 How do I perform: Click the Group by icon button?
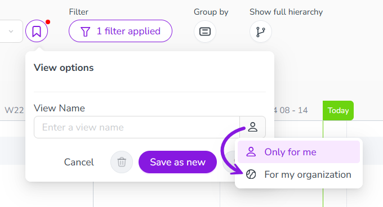pos(205,31)
